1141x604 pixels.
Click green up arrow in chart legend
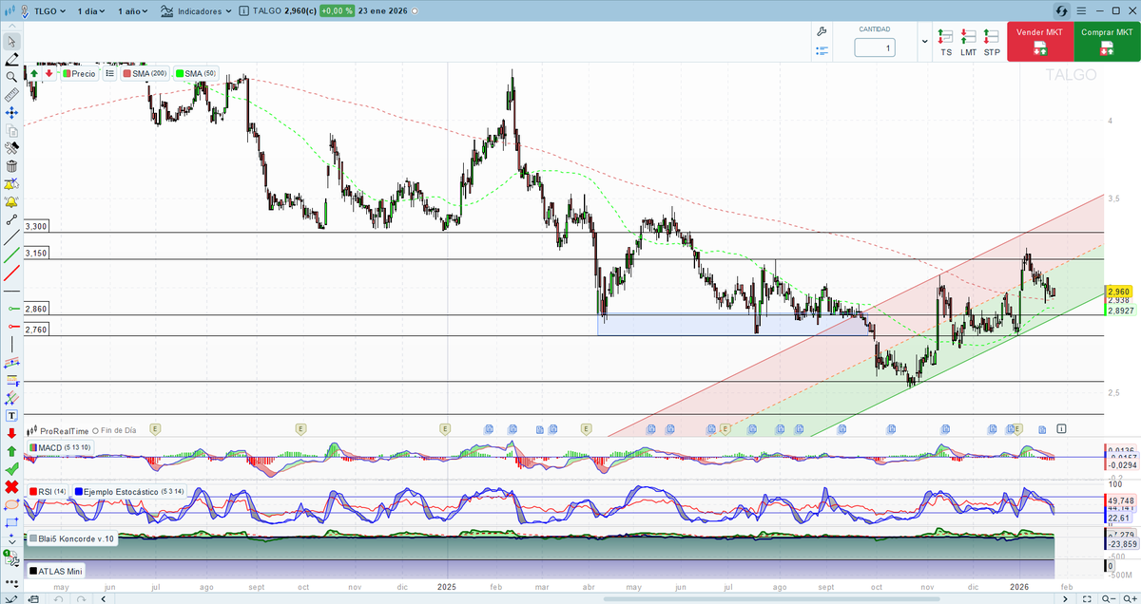[x=34, y=73]
